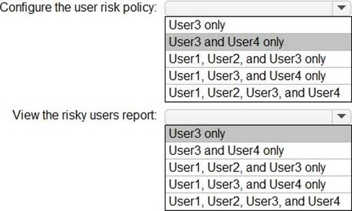Image resolution: width=352 pixels, height=211 pixels.
Task: Click the risky users report dropdown arrow
Action: point(341,116)
